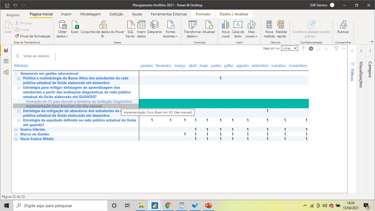Open Conjuntos de dados do Power BI
Viewport: 375px width, 211px height.
103,29
